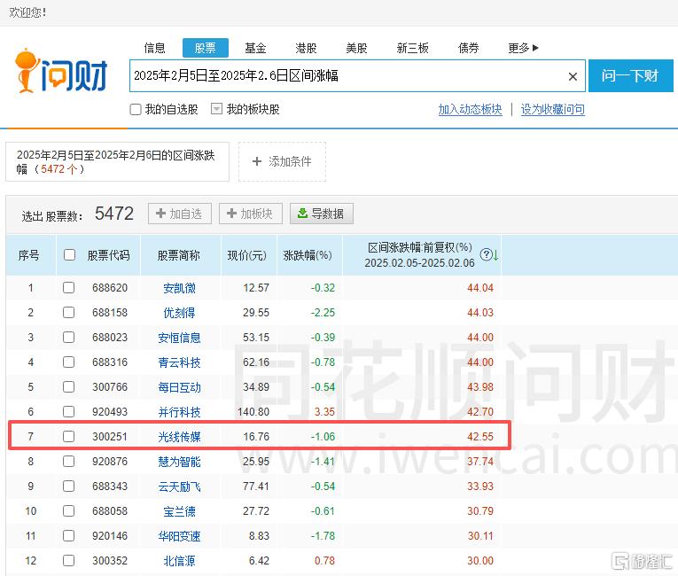Click the 加自选 button

pos(180,214)
